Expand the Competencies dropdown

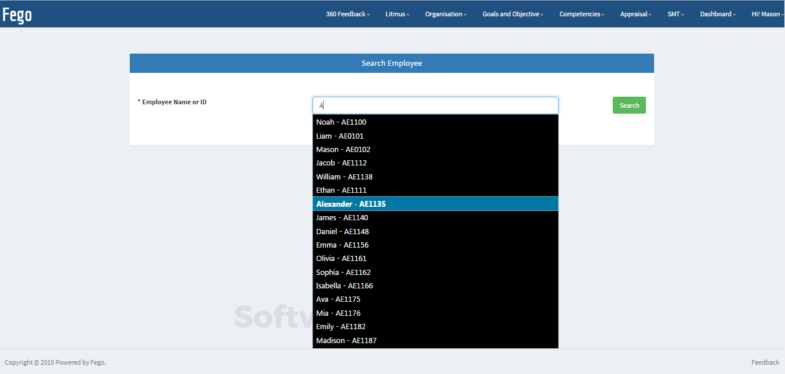click(x=581, y=14)
